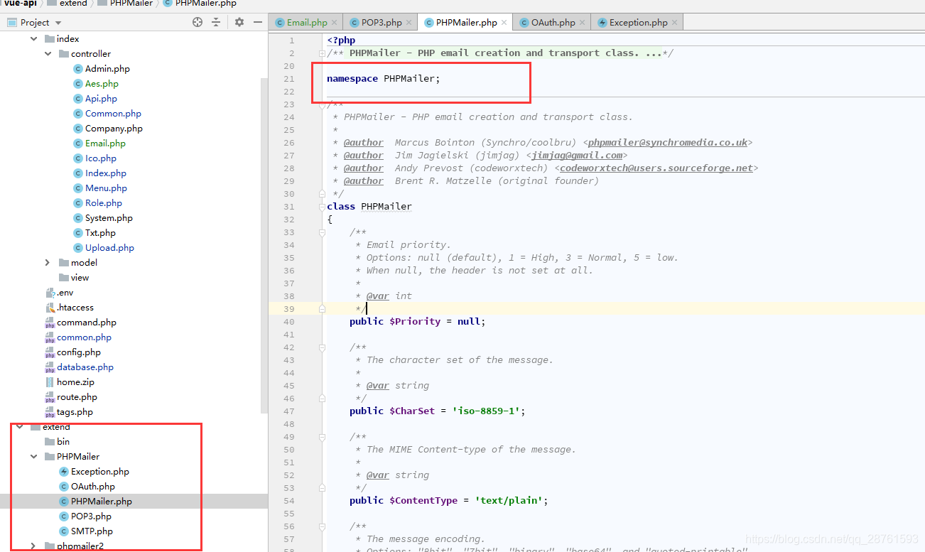Open phpmailer@synchromedia.co.uk email link
The image size is (925, 552).
pyautogui.click(x=668, y=143)
